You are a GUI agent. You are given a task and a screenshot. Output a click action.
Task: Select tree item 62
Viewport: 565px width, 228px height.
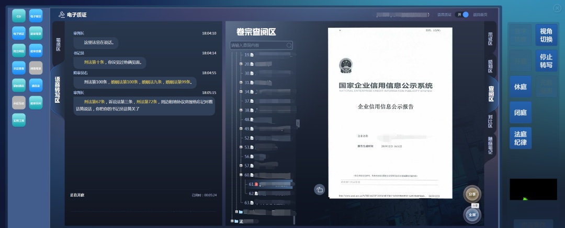coord(269,194)
